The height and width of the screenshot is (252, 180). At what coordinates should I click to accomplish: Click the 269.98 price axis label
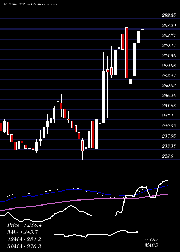coord(169,66)
